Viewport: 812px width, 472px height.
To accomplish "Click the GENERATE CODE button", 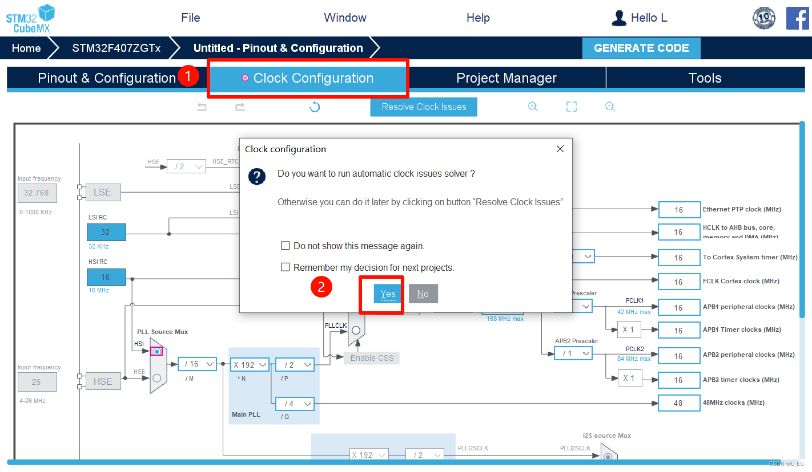I will 641,48.
